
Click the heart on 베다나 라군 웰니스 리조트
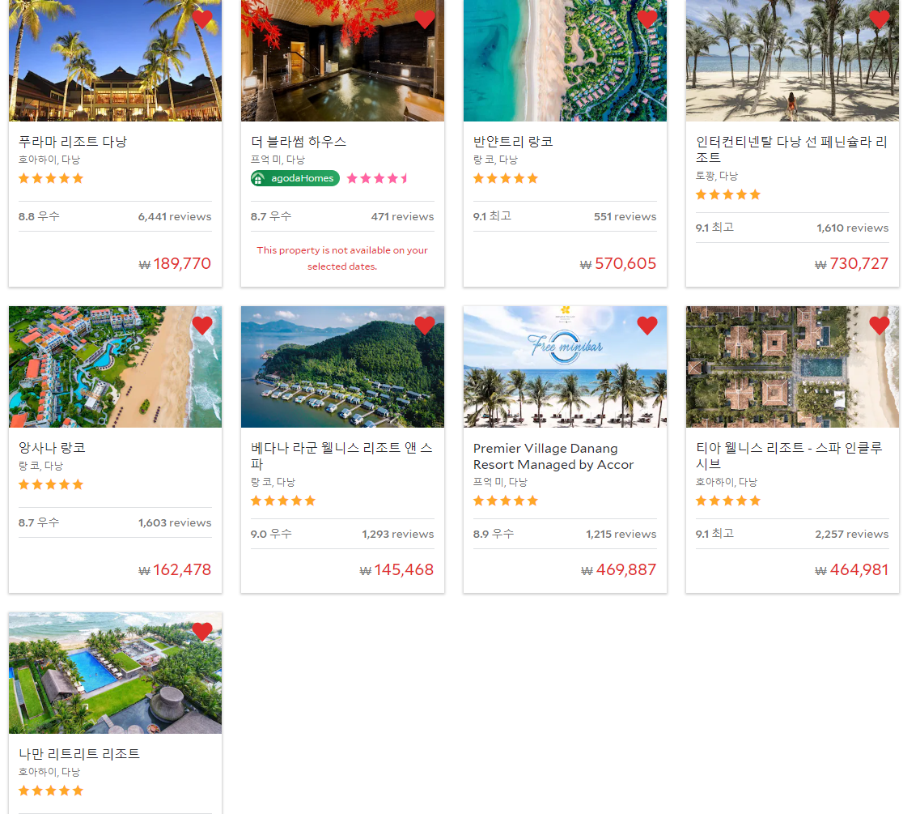click(424, 325)
